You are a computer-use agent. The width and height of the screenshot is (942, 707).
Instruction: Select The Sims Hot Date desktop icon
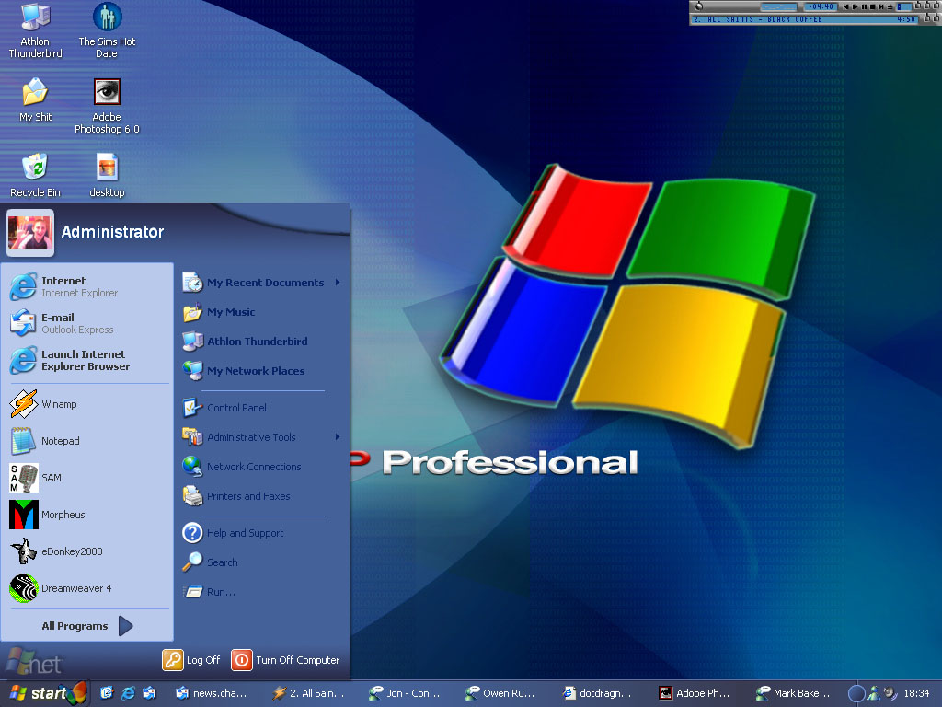click(107, 29)
